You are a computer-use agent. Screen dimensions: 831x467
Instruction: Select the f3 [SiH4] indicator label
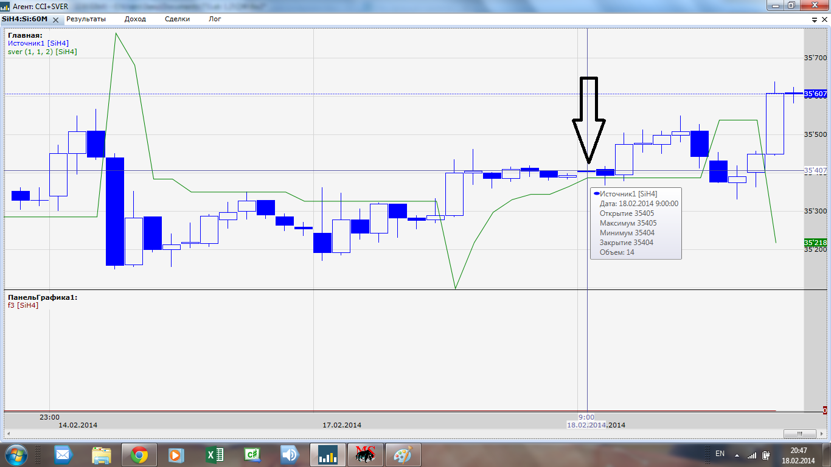(x=23, y=305)
